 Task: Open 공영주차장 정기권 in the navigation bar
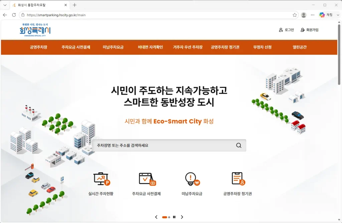[225, 47]
